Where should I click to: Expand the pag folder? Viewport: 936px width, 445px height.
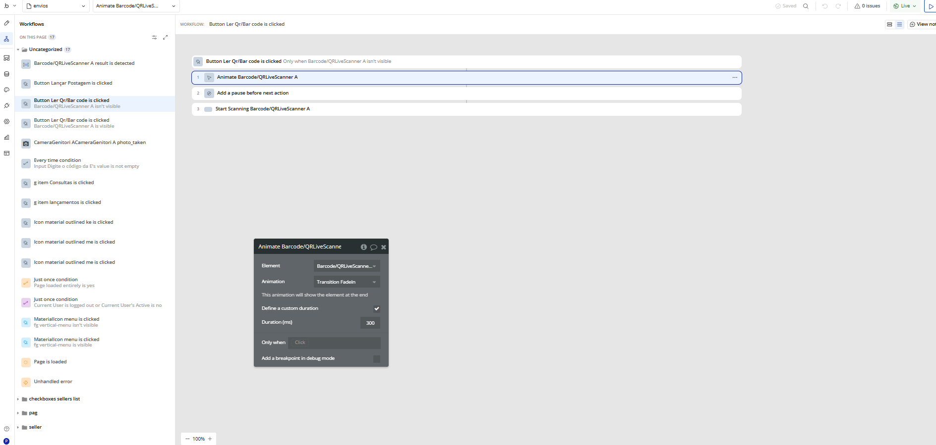pos(18,413)
